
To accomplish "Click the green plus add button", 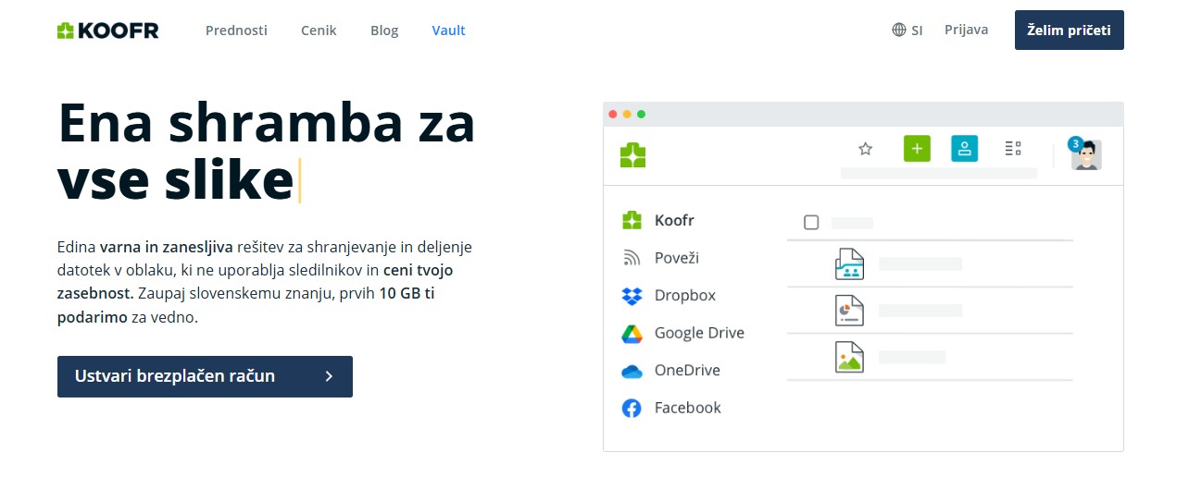I will (917, 148).
